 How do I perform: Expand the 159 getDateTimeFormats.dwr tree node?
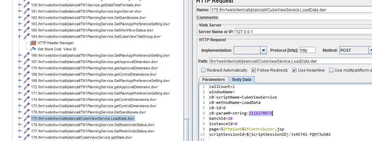tap(20, 5)
